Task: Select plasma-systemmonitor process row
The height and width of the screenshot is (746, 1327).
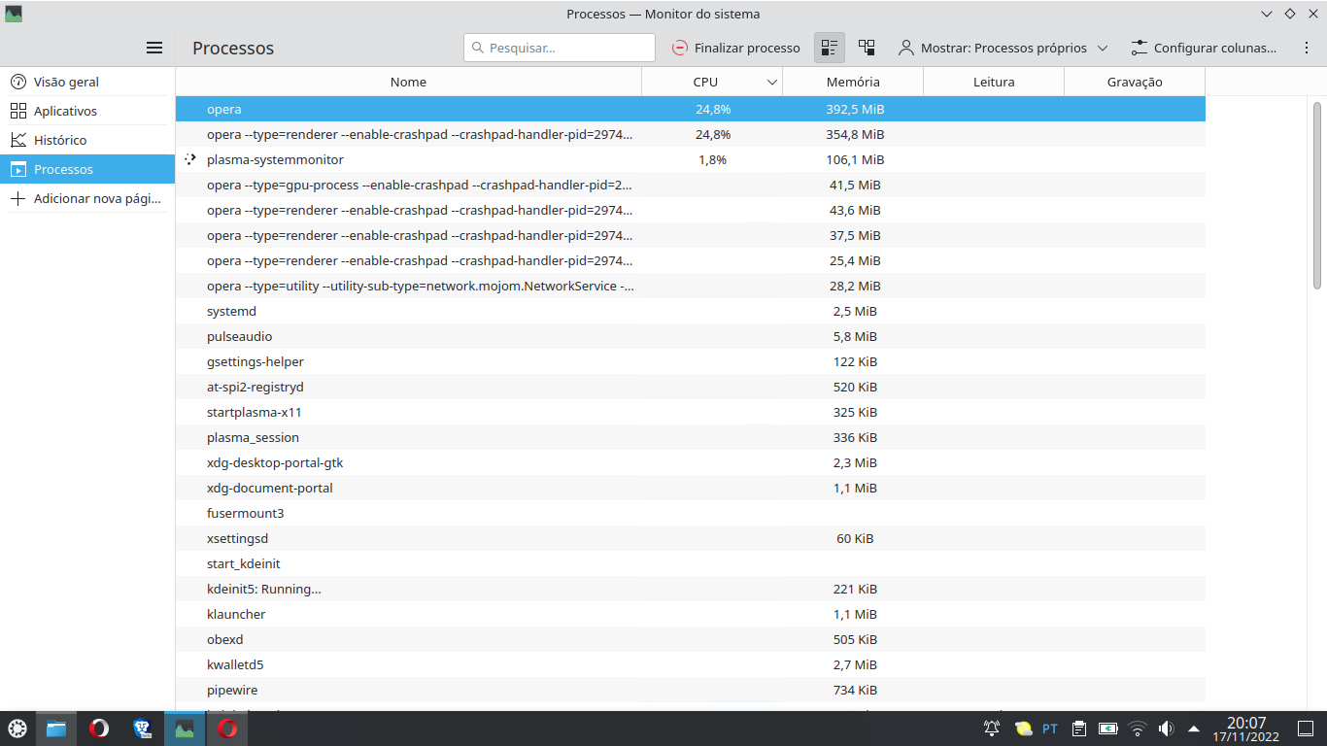Action: (x=691, y=159)
